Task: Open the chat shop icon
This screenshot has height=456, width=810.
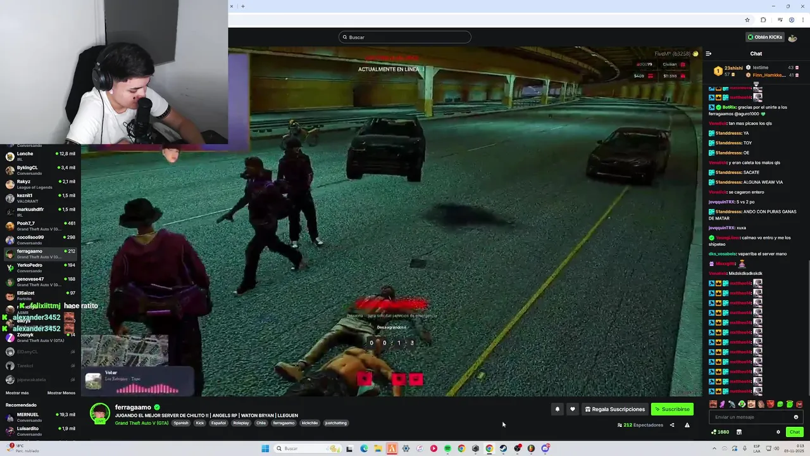Action: [738, 432]
